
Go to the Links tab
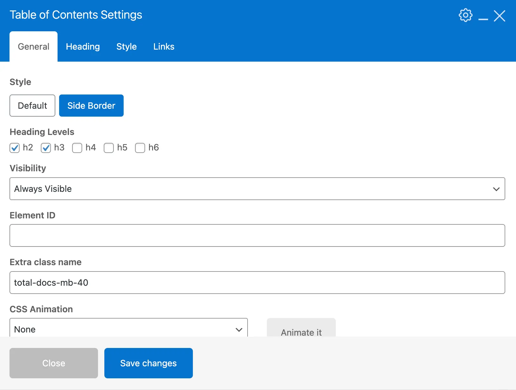pyautogui.click(x=164, y=47)
